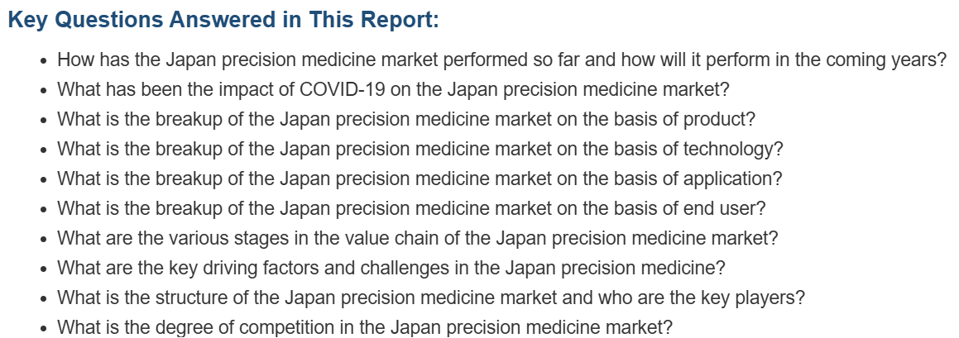
Task: Click the market structure and key players question
Action: (430, 298)
